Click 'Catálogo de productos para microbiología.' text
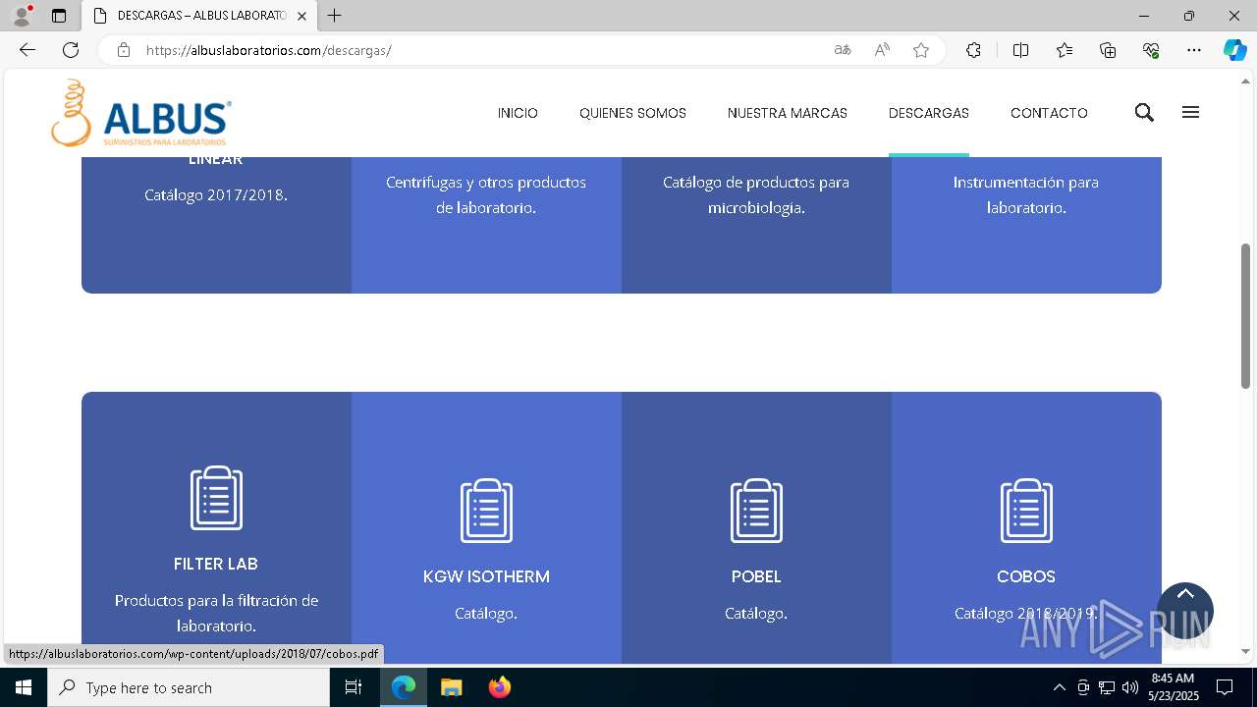The height and width of the screenshot is (707, 1257). point(756,194)
